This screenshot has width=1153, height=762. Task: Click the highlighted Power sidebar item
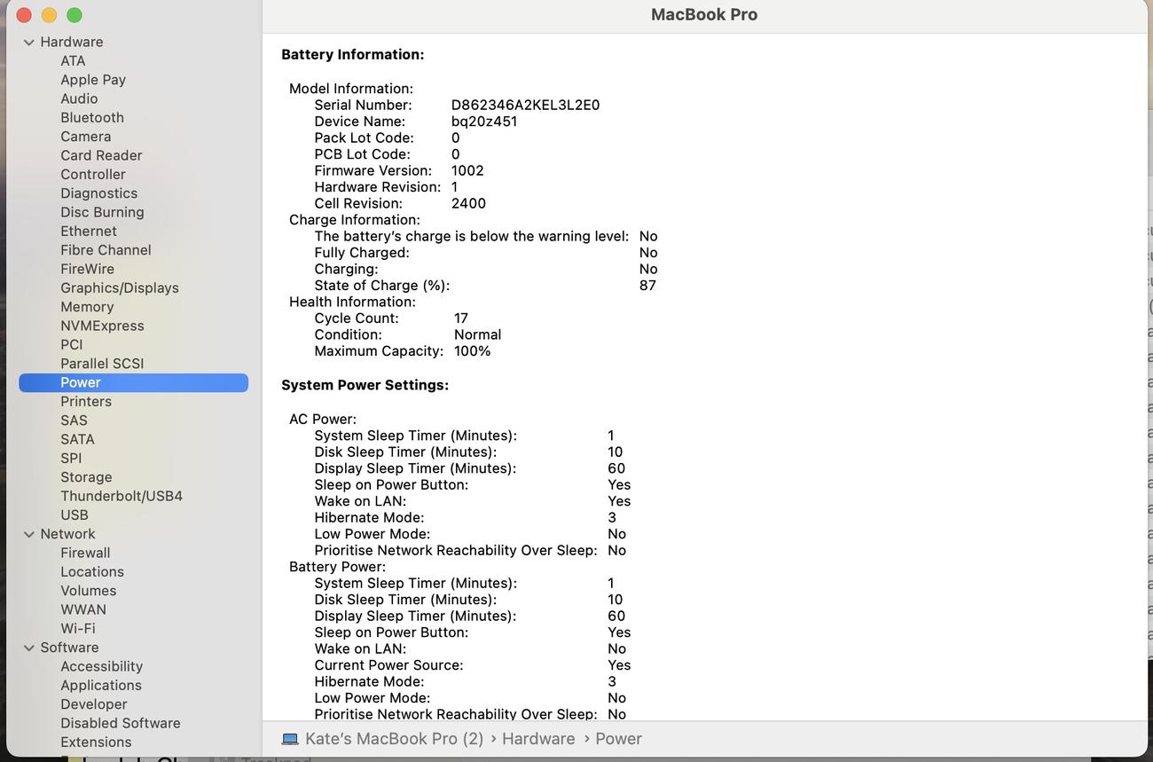(134, 382)
